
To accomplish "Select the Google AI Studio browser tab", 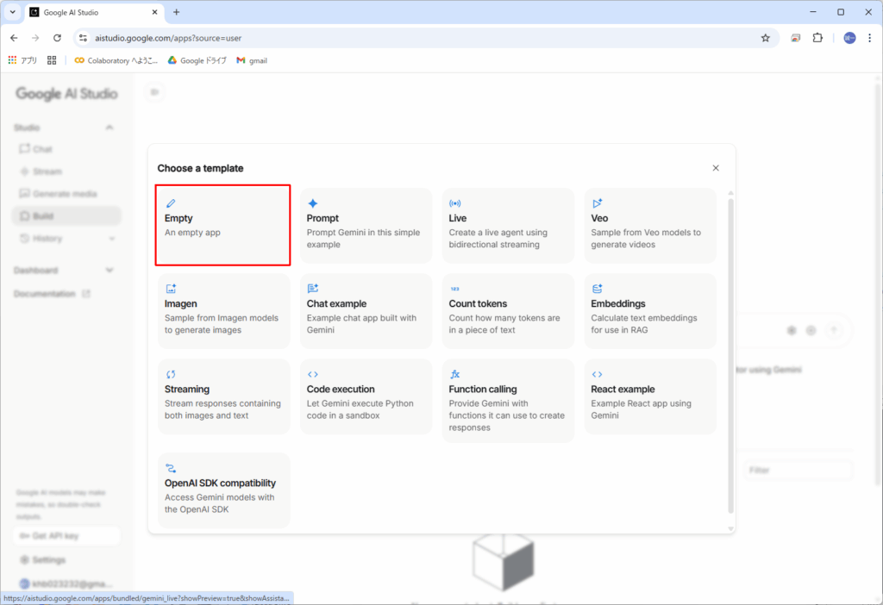I will 94,12.
